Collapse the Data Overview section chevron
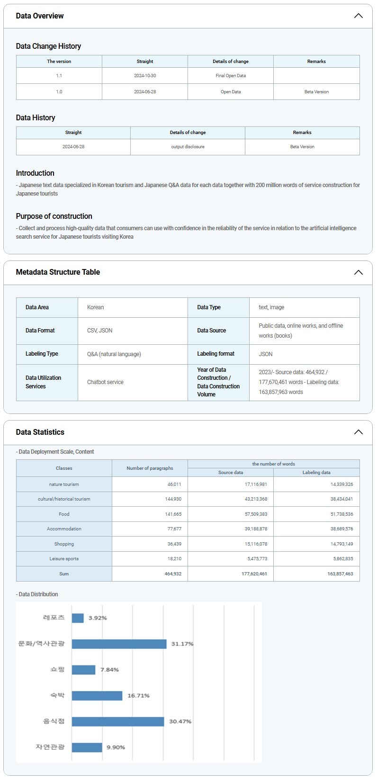Screen dimensions: 377x780 [x=358, y=16]
